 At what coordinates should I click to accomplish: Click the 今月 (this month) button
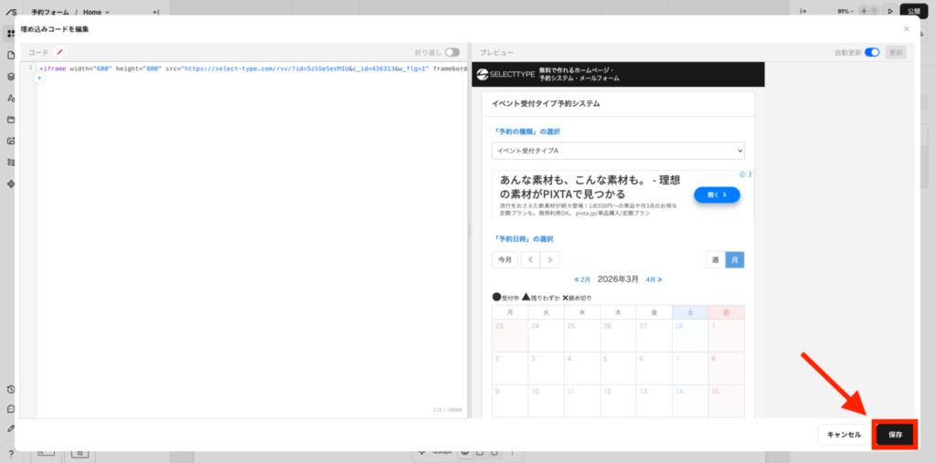(505, 259)
